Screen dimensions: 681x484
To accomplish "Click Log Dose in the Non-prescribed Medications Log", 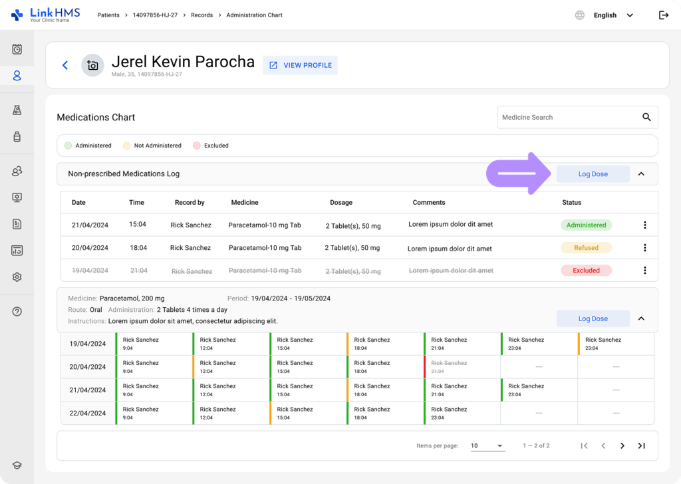I will tap(593, 174).
